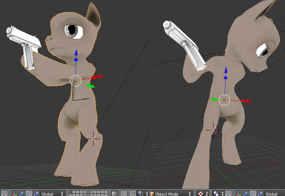Toggle the proportional editing circle icon
This screenshot has width=285, height=196.
(x=124, y=193)
